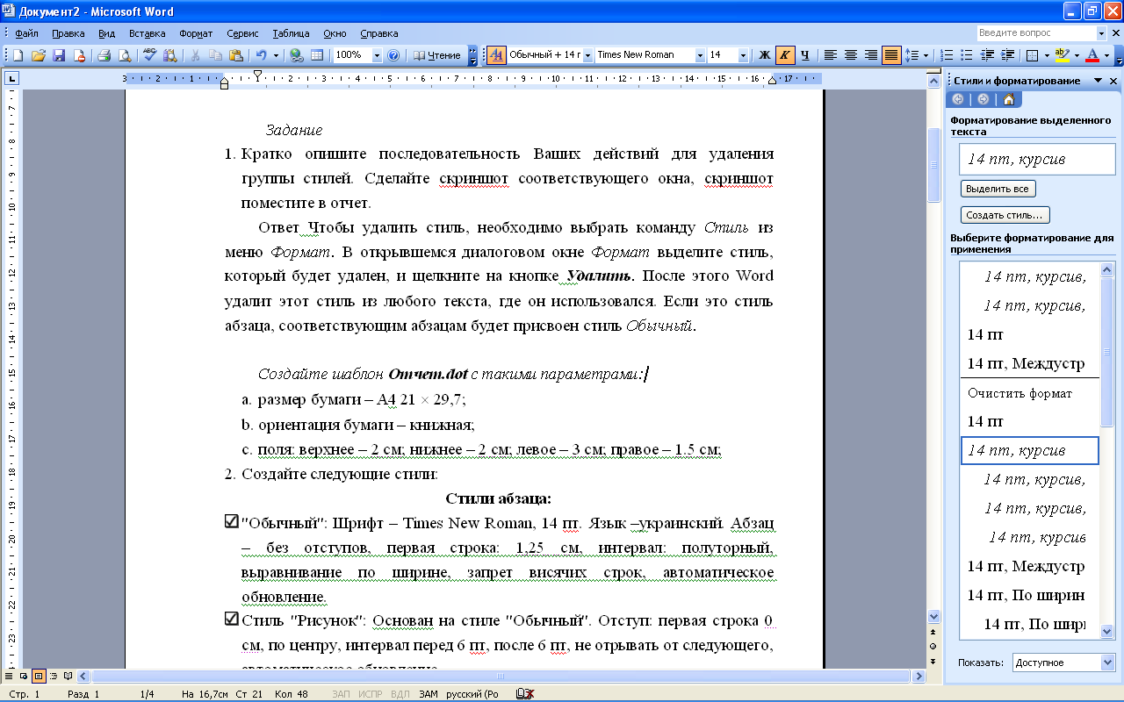Go back in the task pane
Viewport: 1124px width, 702px height.
pyautogui.click(x=958, y=99)
